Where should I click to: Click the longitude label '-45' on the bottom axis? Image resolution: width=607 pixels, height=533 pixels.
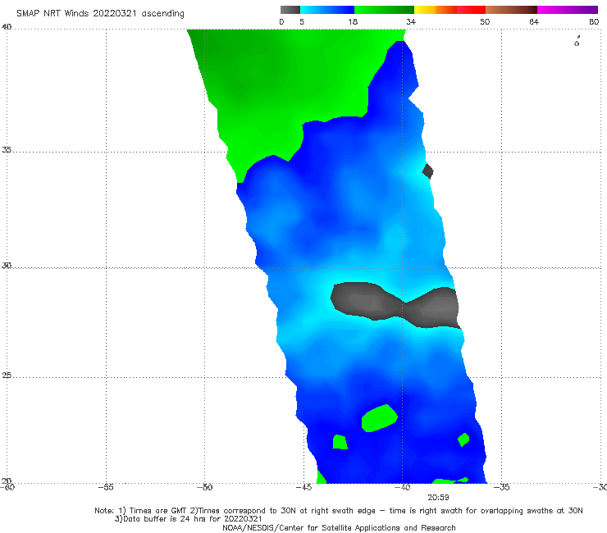click(x=303, y=487)
